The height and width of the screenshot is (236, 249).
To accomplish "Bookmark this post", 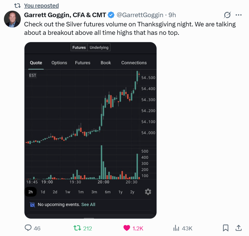I will click(x=225, y=228).
